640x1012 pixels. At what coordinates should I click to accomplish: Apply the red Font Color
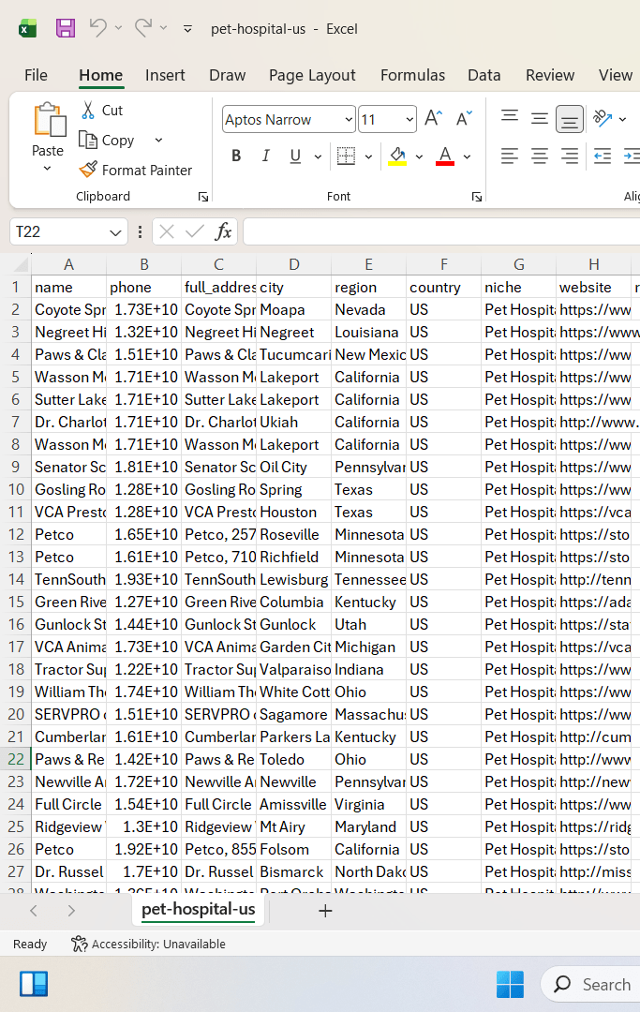tap(445, 156)
